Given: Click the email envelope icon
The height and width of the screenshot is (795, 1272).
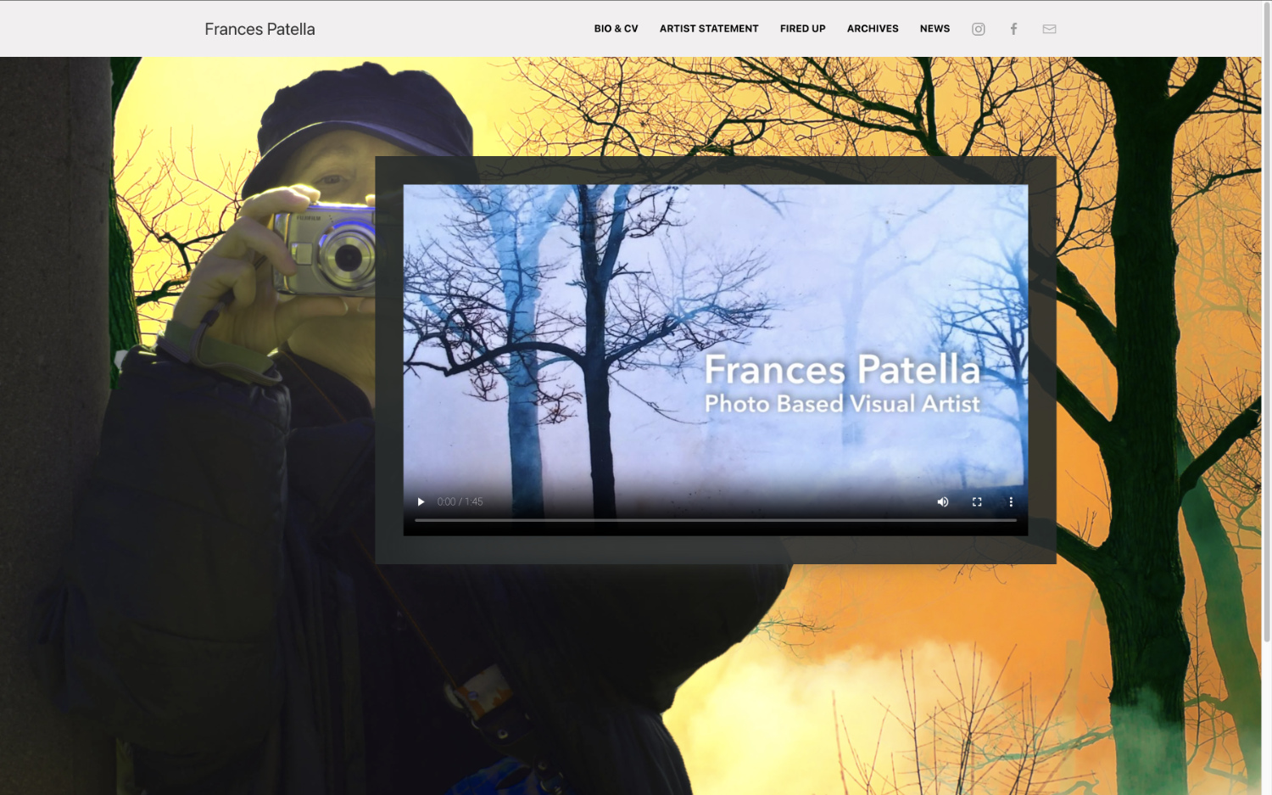Looking at the screenshot, I should [x=1049, y=29].
